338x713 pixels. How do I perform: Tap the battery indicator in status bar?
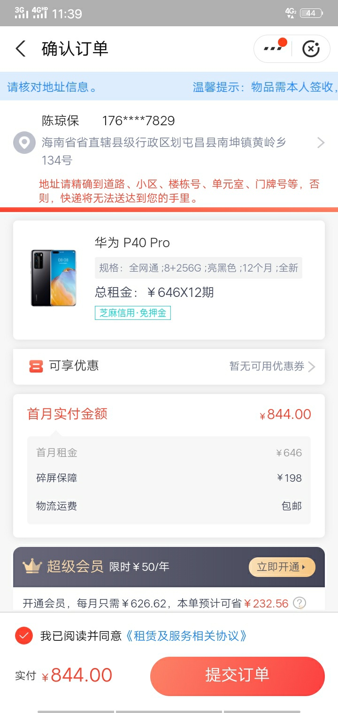tap(311, 13)
